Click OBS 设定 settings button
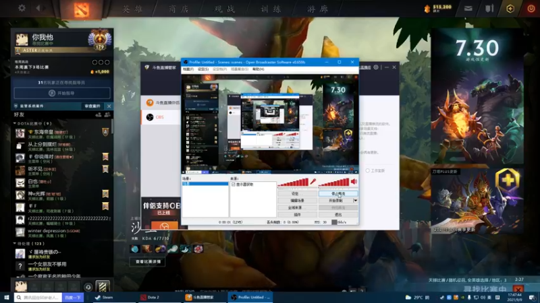The image size is (540, 303). pos(297,194)
